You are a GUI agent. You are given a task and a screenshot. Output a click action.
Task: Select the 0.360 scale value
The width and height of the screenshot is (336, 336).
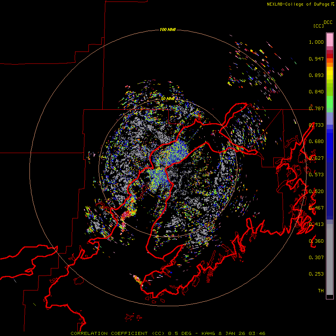(316, 241)
